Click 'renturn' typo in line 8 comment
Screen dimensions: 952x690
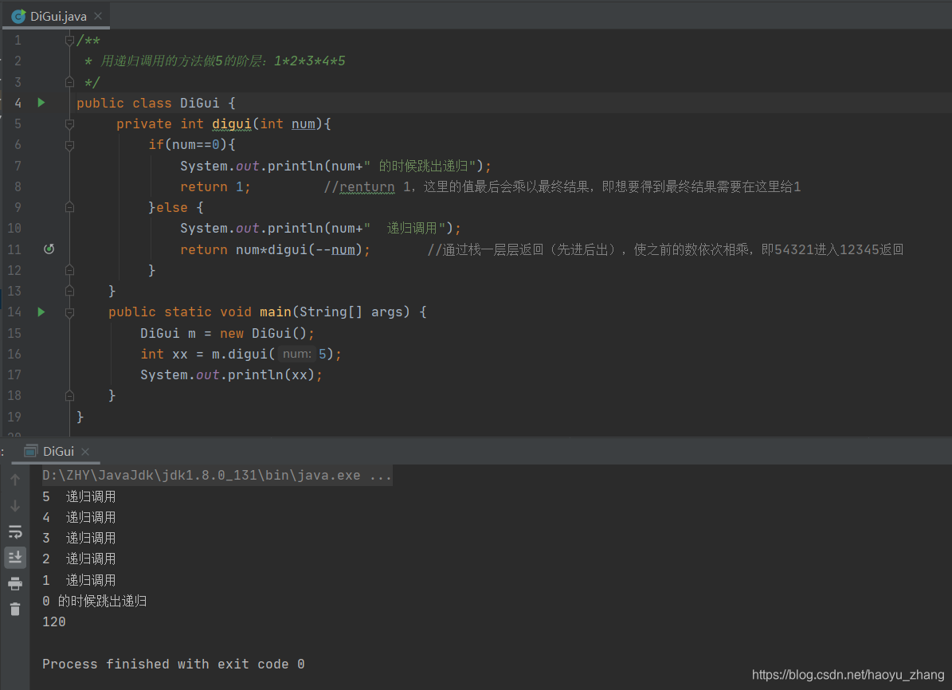click(x=366, y=187)
